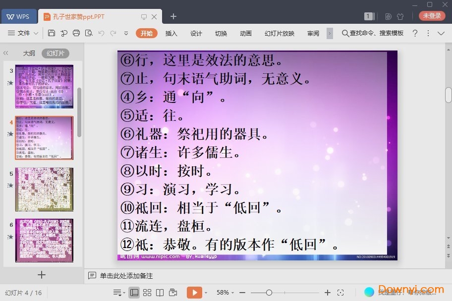Viewport: 452px width, 301px height.
Task: Click the Save icon in the toolbar
Action: [52, 33]
